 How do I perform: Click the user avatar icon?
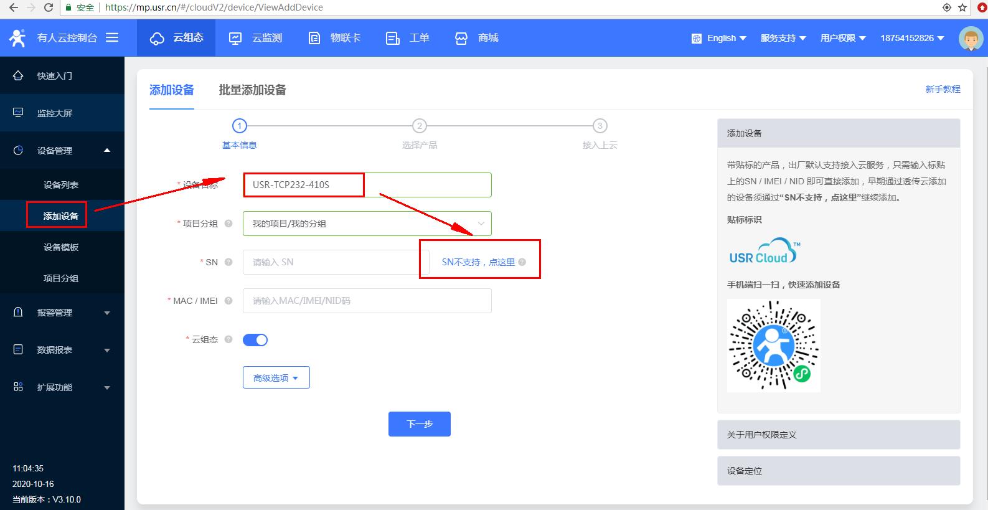(970, 39)
